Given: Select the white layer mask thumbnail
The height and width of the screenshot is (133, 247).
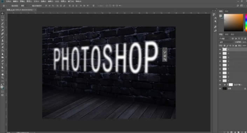Looking at the screenshot, I should coord(231,85).
